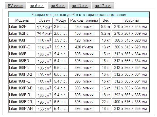Click the Lifan 168FD-2 model cell

click(22, 75)
